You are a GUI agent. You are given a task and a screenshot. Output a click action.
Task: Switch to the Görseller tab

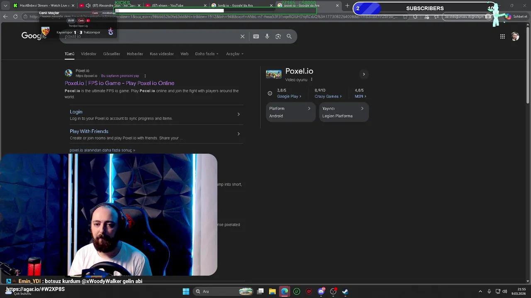pos(112,54)
